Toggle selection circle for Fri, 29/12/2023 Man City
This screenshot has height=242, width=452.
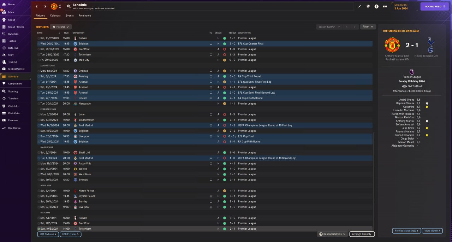[39, 60]
